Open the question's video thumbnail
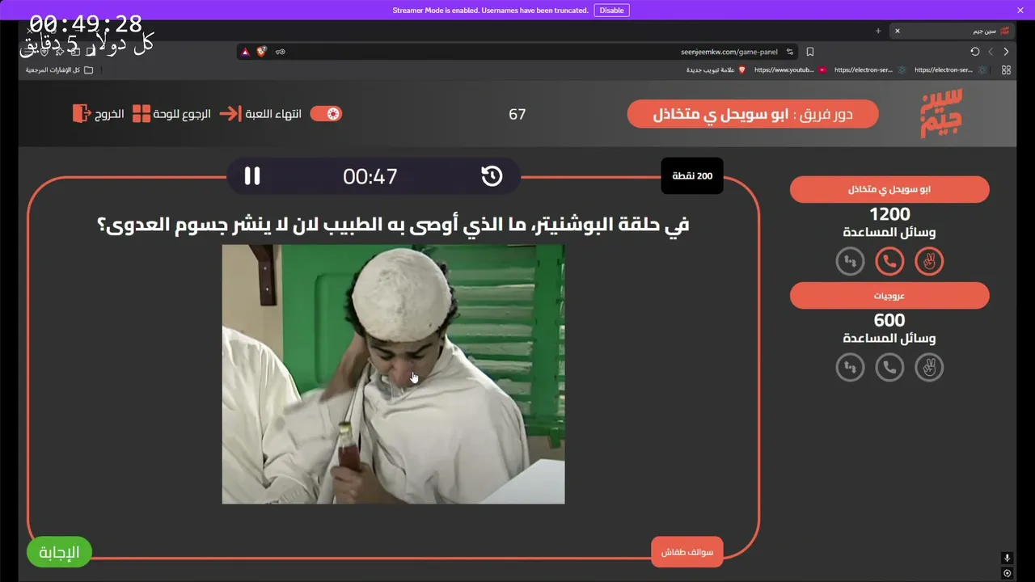The height and width of the screenshot is (582, 1035). pos(393,374)
